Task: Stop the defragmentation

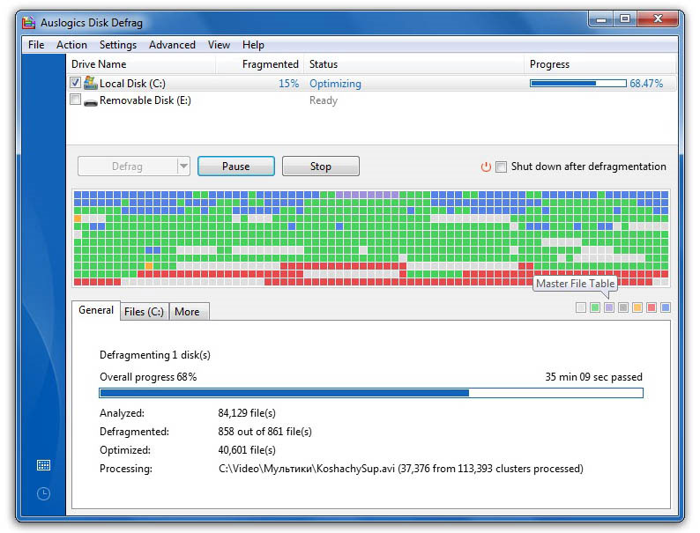Action: click(x=321, y=167)
